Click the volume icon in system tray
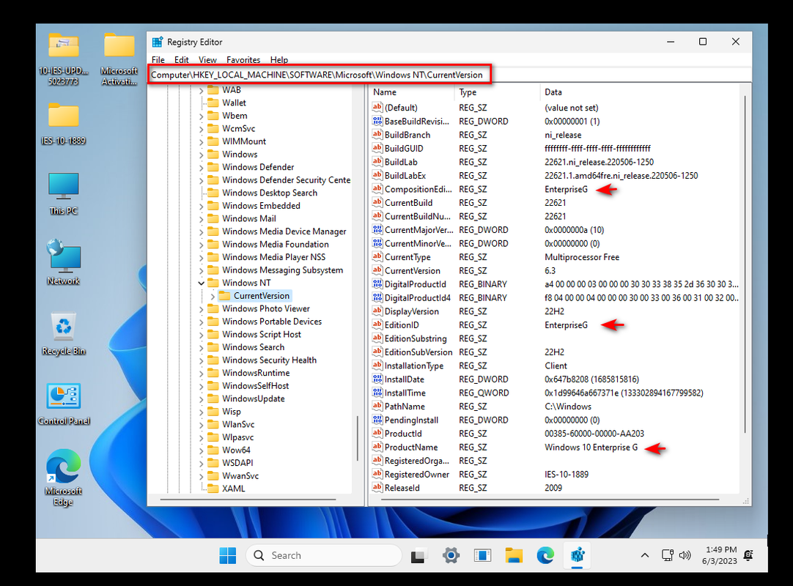 point(685,556)
